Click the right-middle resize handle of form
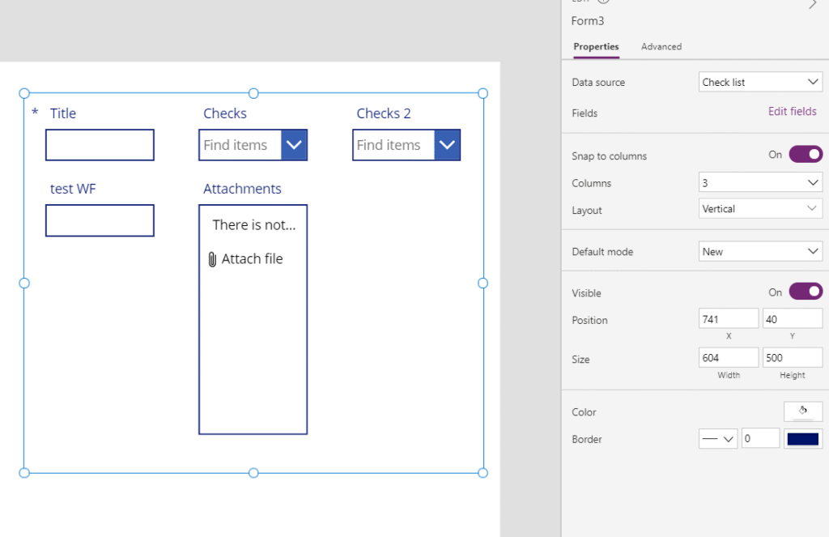829x537 pixels. pyautogui.click(x=483, y=283)
